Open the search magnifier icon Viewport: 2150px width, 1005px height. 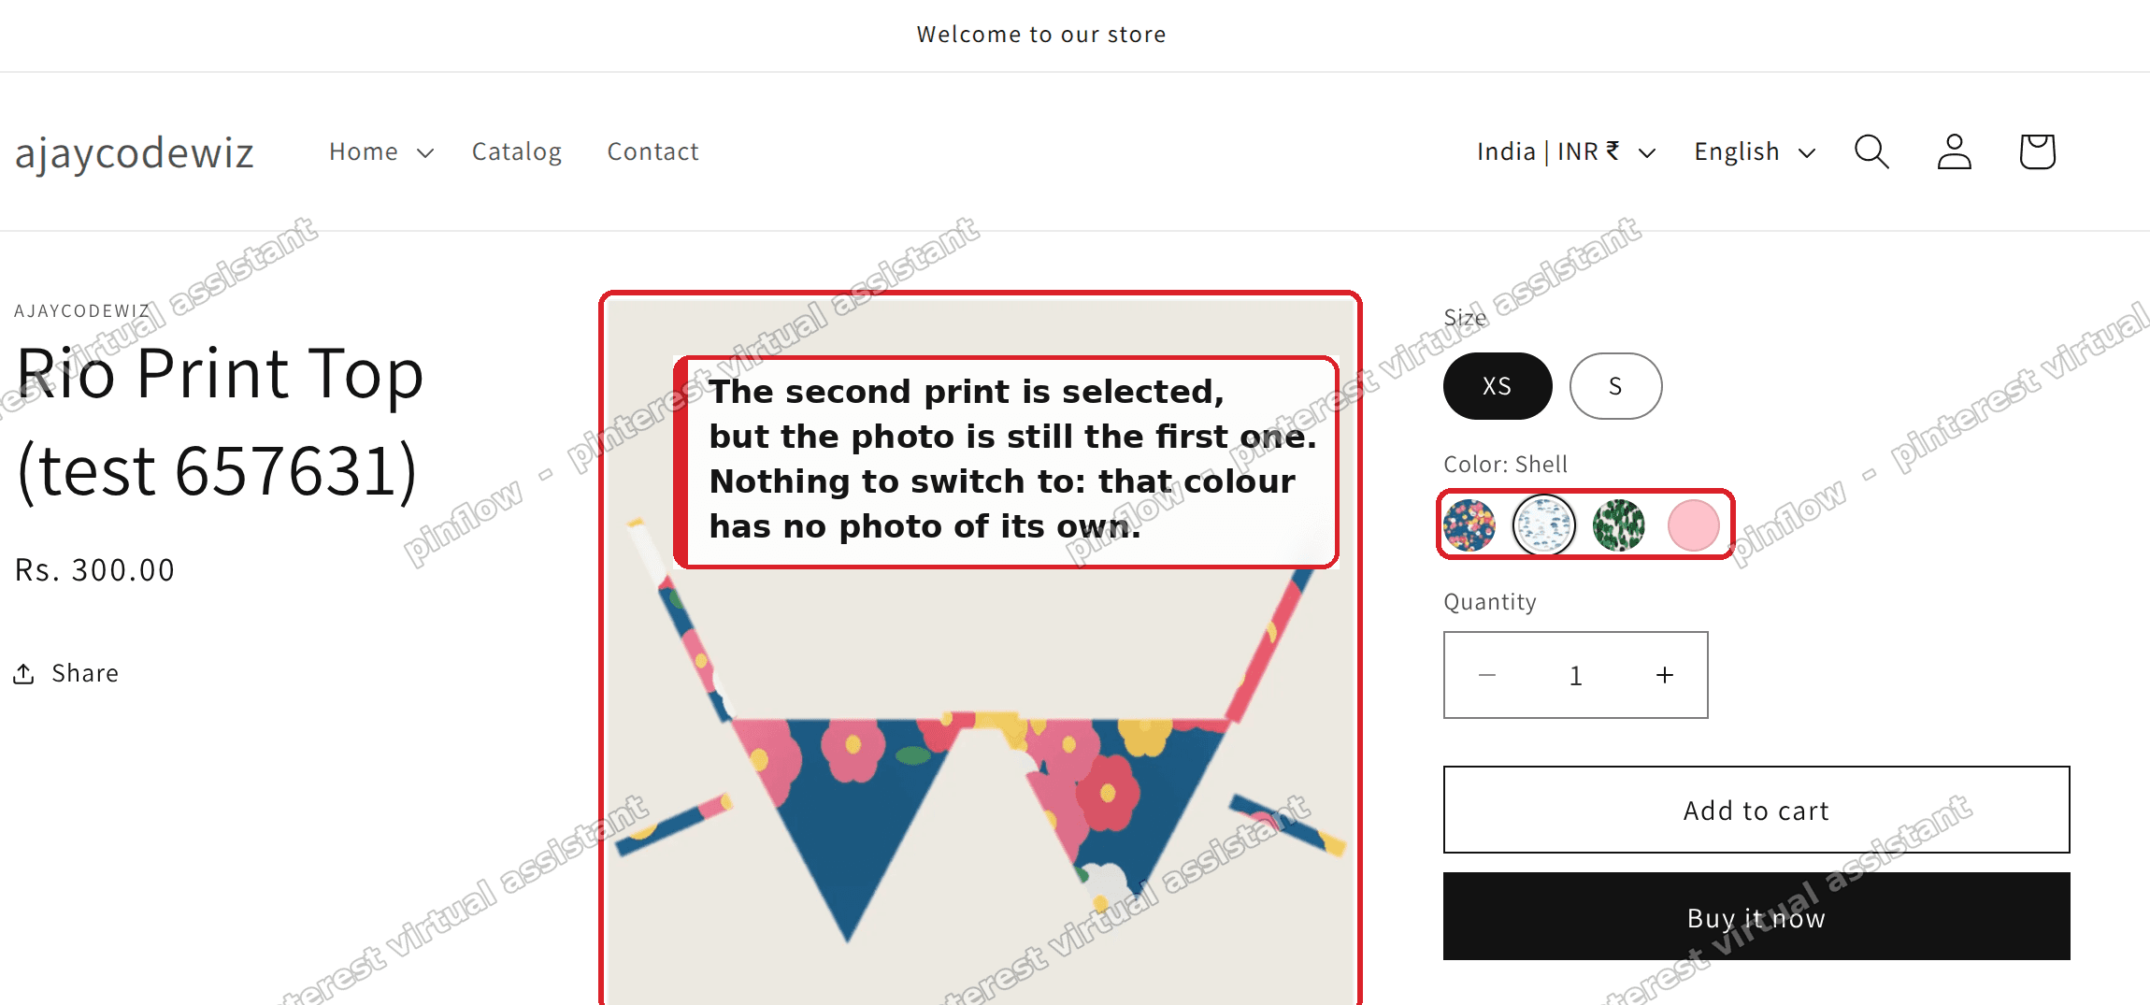click(x=1871, y=151)
